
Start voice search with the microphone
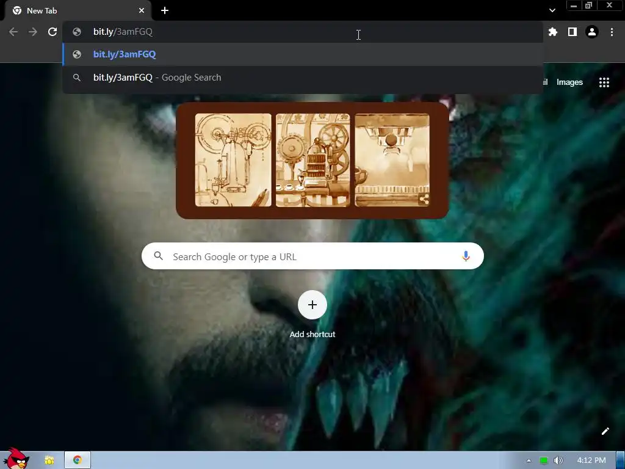pos(466,256)
